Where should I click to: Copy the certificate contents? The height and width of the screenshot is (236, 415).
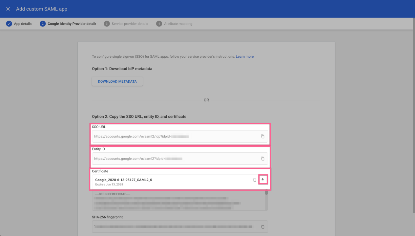point(254,180)
